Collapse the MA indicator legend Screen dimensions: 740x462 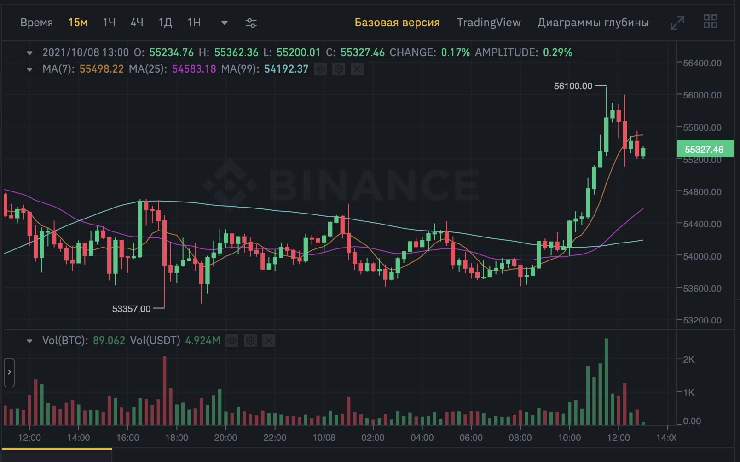[30, 69]
